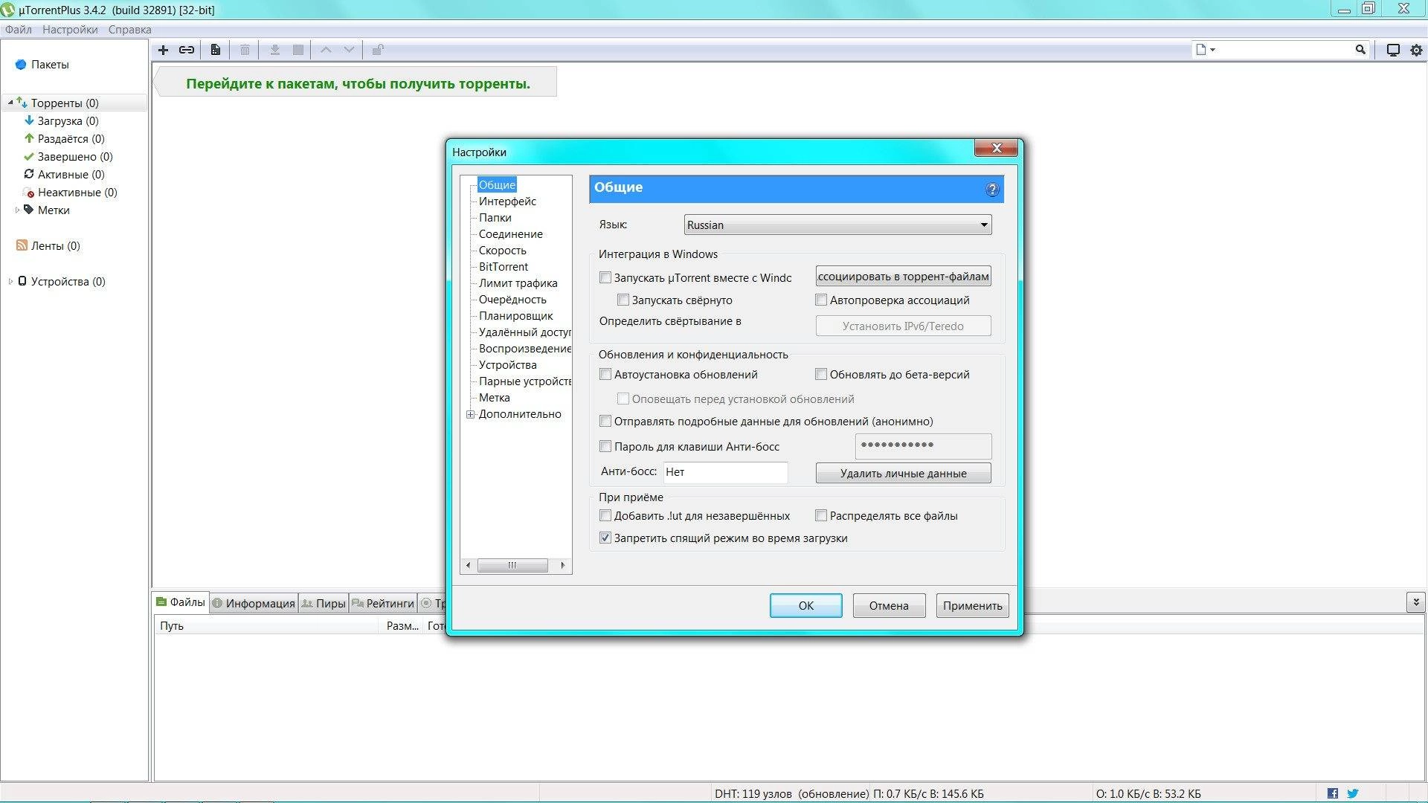Switch to the Пиры tab
This screenshot has height=803, width=1428.
pyautogui.click(x=324, y=603)
